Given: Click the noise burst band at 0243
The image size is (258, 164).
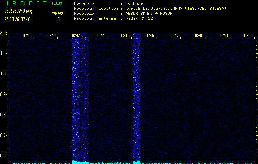Looking at the screenshot, I should 80,99.
